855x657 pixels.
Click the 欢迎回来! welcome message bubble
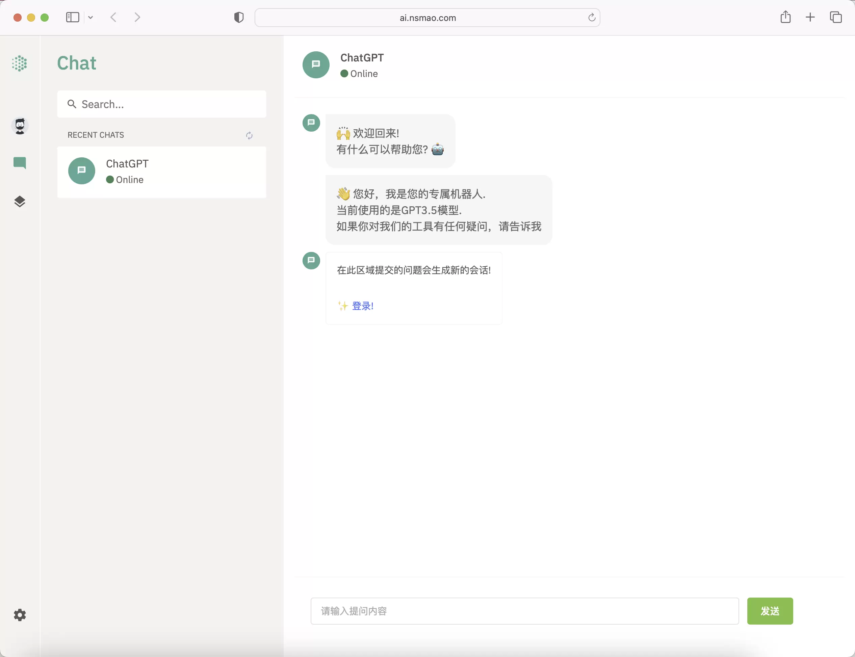point(390,141)
